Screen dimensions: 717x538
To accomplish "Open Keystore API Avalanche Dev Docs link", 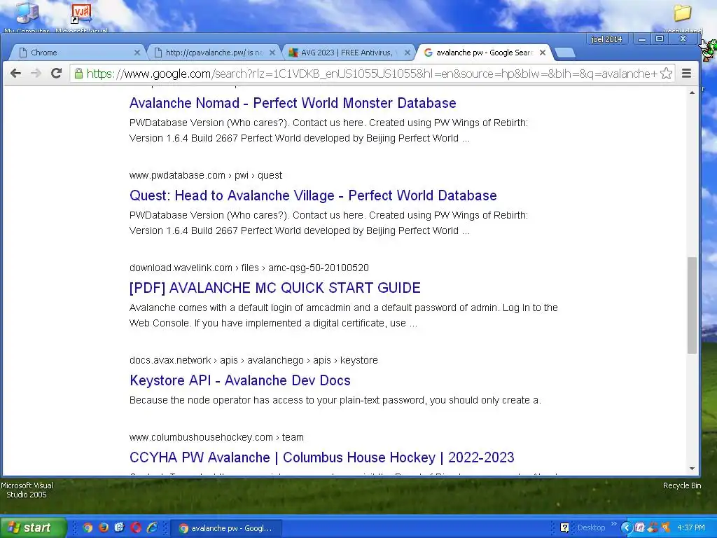I will point(240,380).
